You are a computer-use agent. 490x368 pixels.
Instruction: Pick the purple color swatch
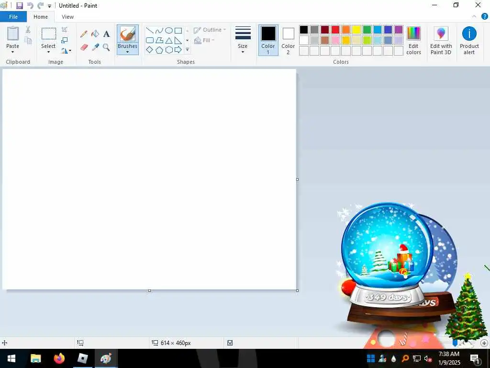point(399,30)
